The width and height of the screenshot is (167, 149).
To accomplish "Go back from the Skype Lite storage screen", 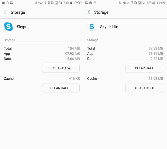I will (x=89, y=12).
